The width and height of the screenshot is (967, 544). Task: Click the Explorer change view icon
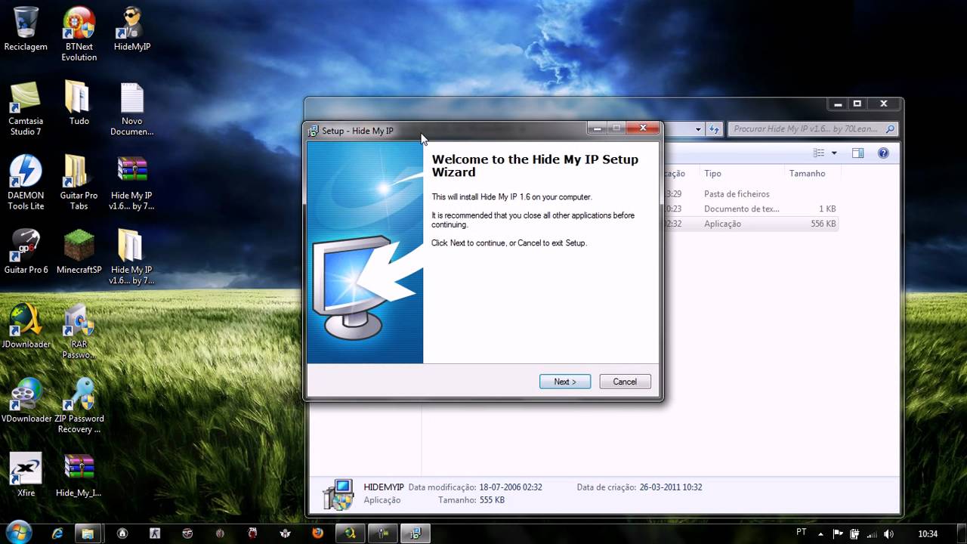[819, 153]
